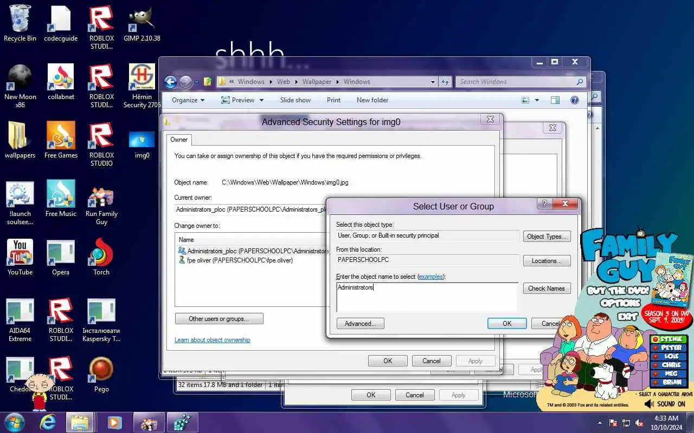The width and height of the screenshot is (694, 433).
Task: Open the YouTube desktop shortcut
Action: [20, 258]
